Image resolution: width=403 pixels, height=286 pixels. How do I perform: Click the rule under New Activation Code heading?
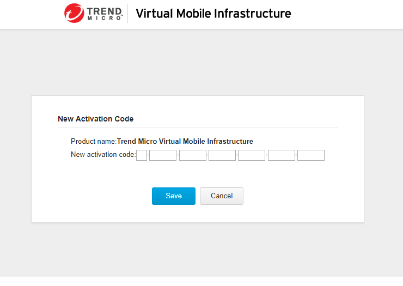tap(197, 127)
